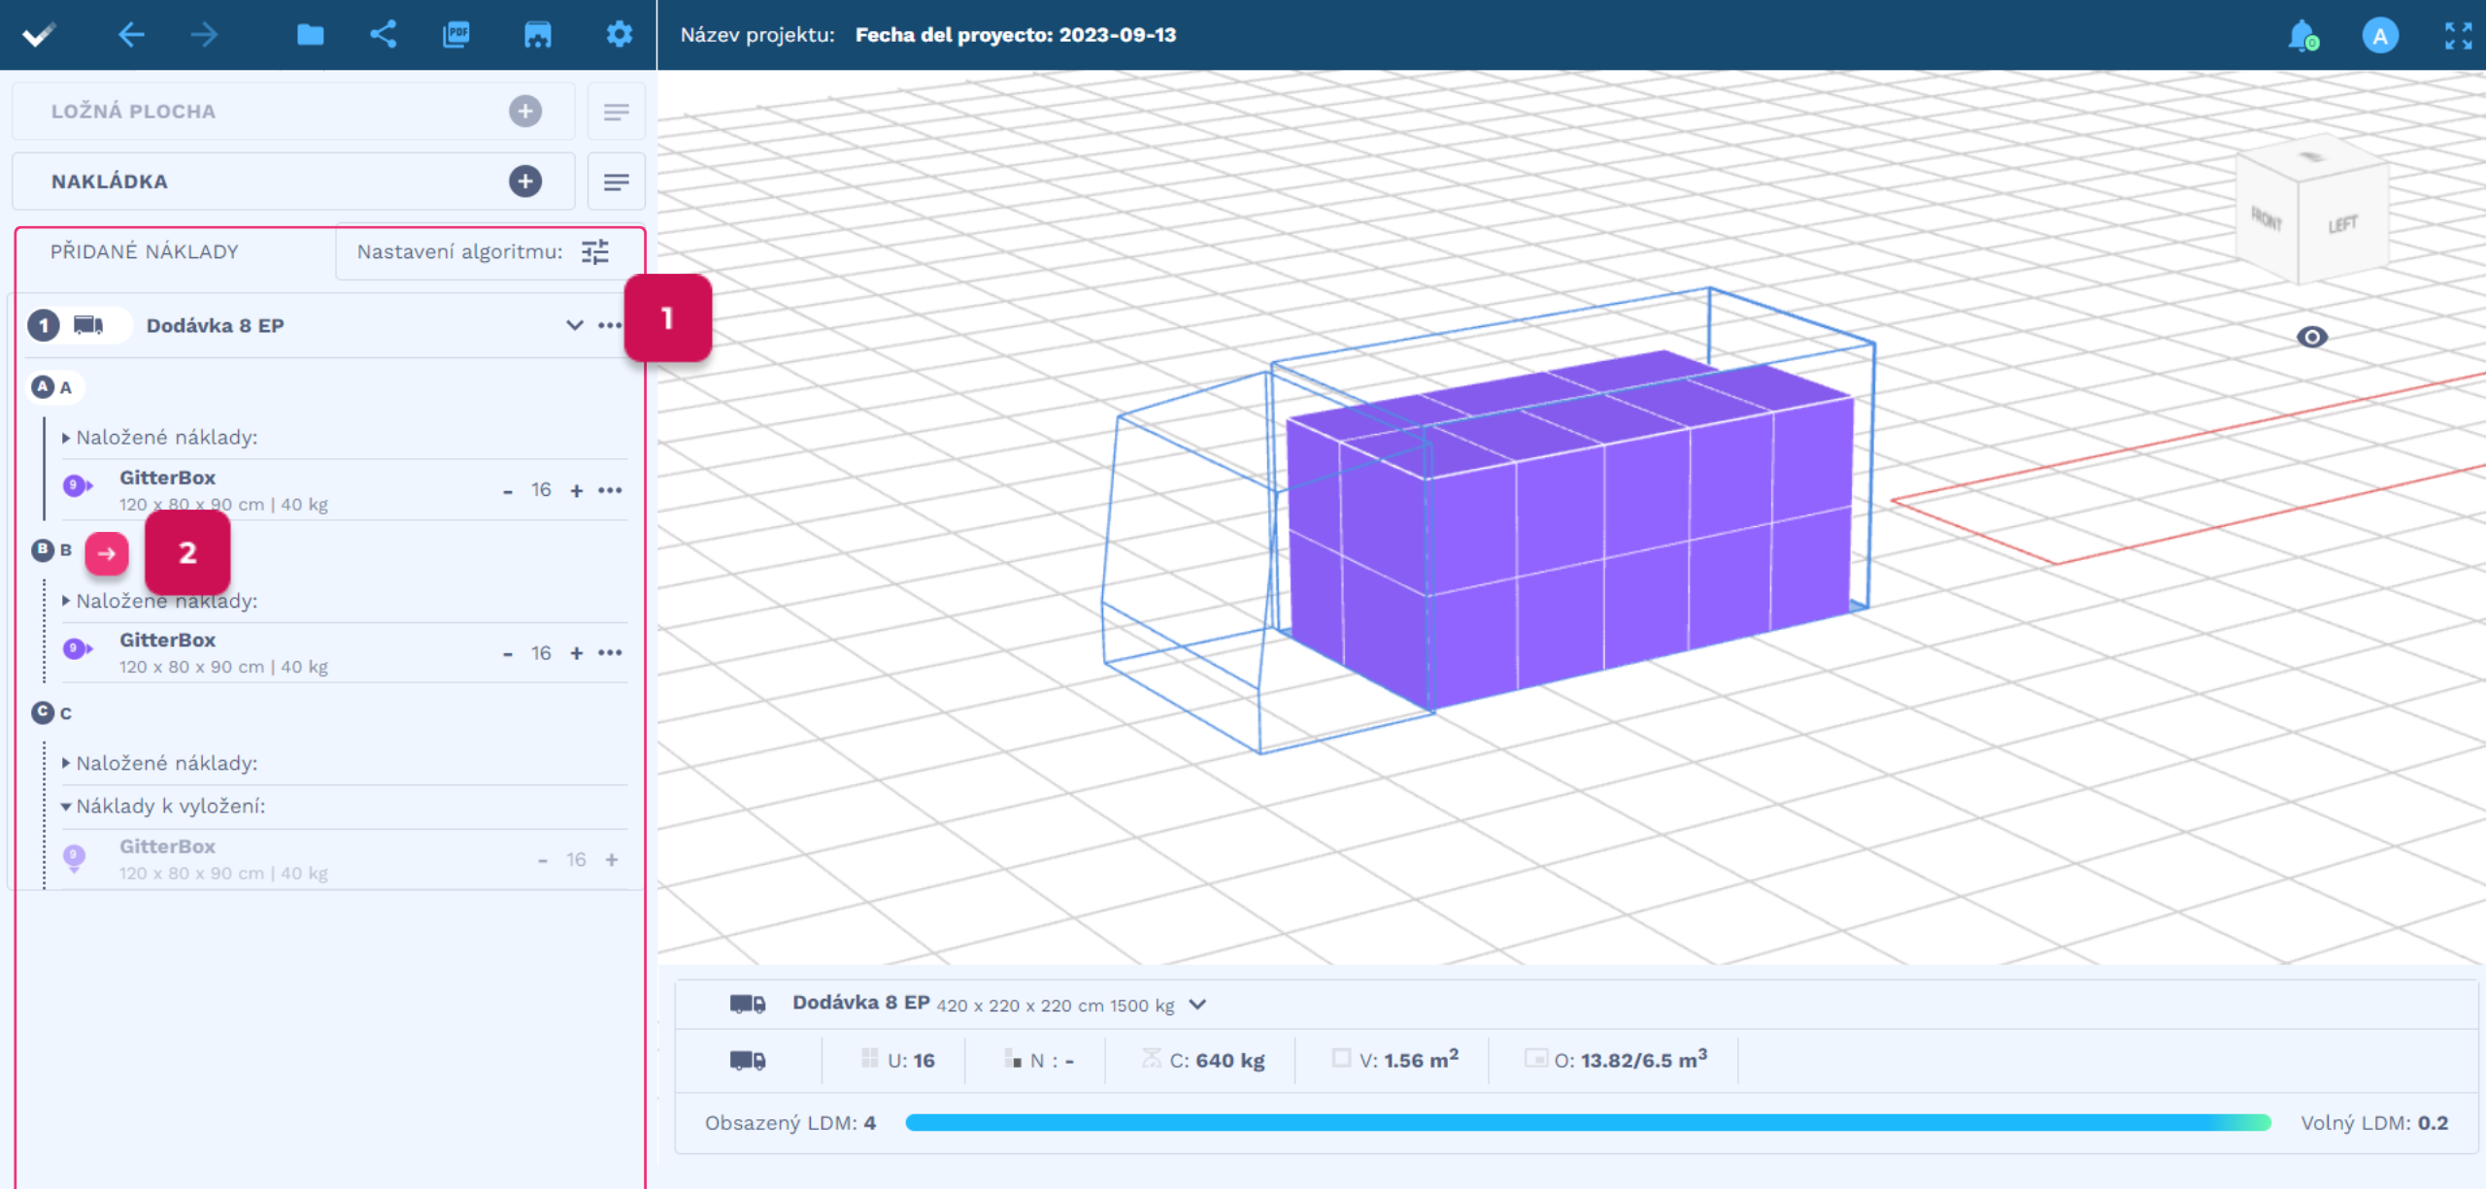Image resolution: width=2486 pixels, height=1189 pixels.
Task: Open the NAKLÁDKA list menu icon
Action: pos(616,182)
